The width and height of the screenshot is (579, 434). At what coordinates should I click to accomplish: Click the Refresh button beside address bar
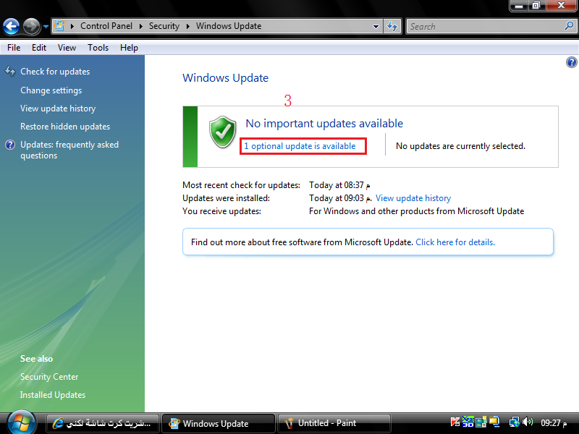pos(392,27)
